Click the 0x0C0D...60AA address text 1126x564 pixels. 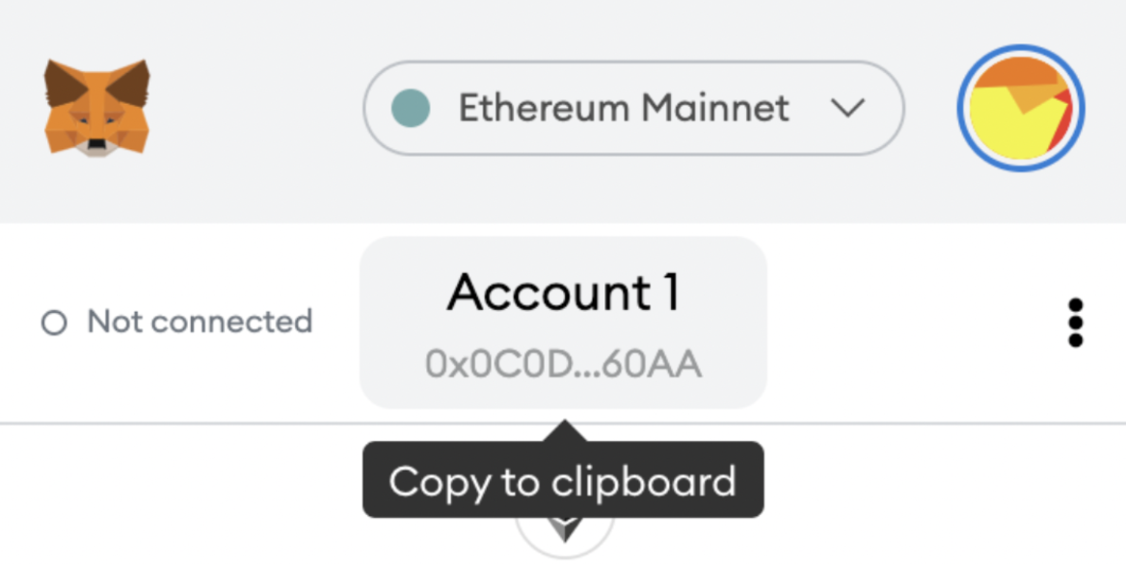coord(563,365)
